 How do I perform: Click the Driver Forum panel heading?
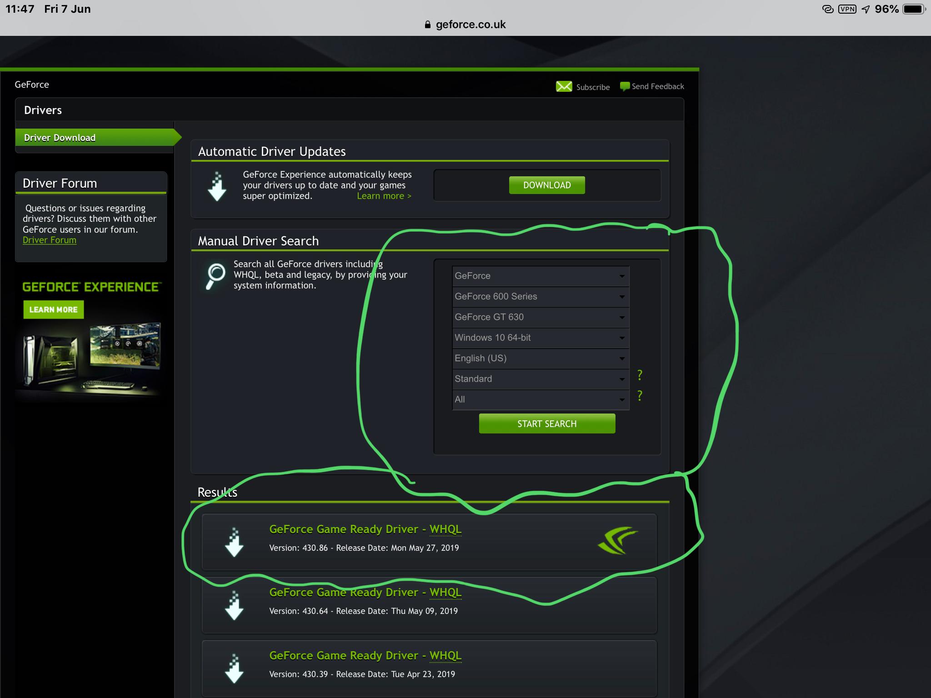[60, 183]
